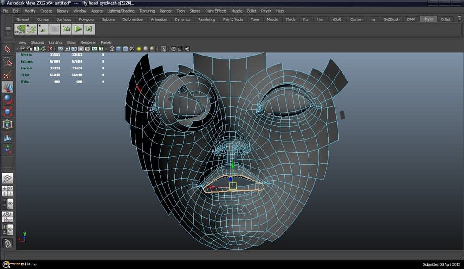Open the Renderer menu of the viewport
The width and height of the screenshot is (464, 269).
coord(88,42)
